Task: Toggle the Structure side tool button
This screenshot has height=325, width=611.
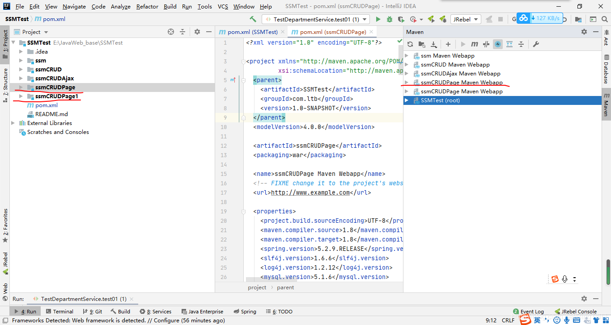Action: click(5, 85)
